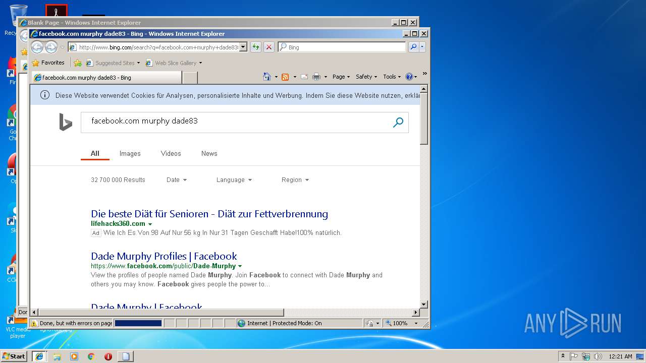The width and height of the screenshot is (646, 363).
Task: Click the page vertical scrollbar up arrow
Action: coord(424,89)
